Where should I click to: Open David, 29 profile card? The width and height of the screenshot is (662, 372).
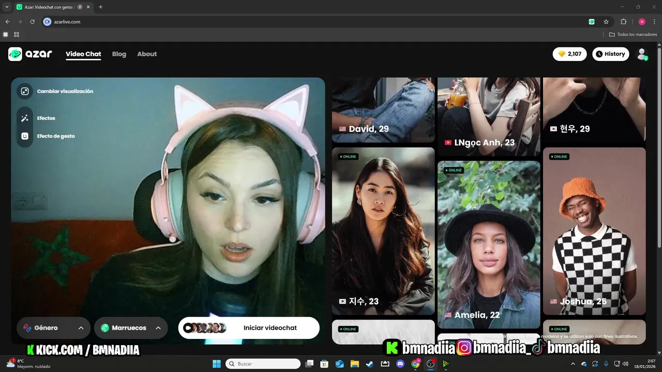pos(383,110)
